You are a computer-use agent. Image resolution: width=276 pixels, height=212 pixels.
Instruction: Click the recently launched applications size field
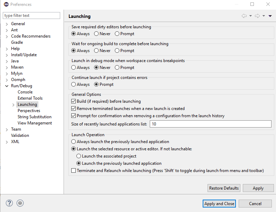pyautogui.click(x=211, y=124)
